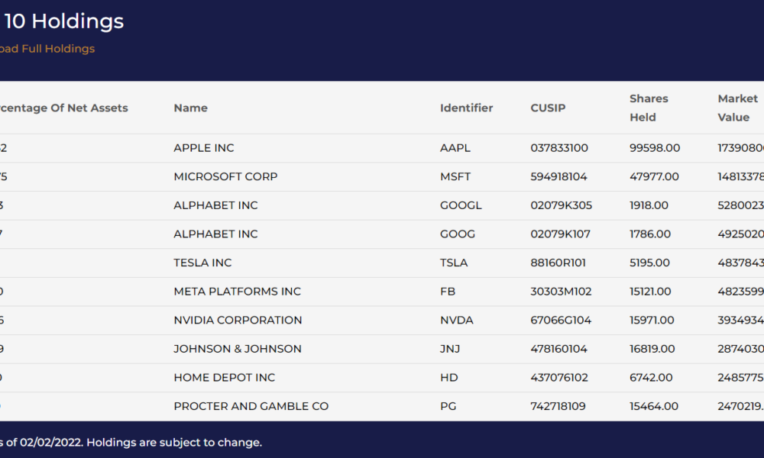Select the TESLA INC row name

pyautogui.click(x=202, y=263)
